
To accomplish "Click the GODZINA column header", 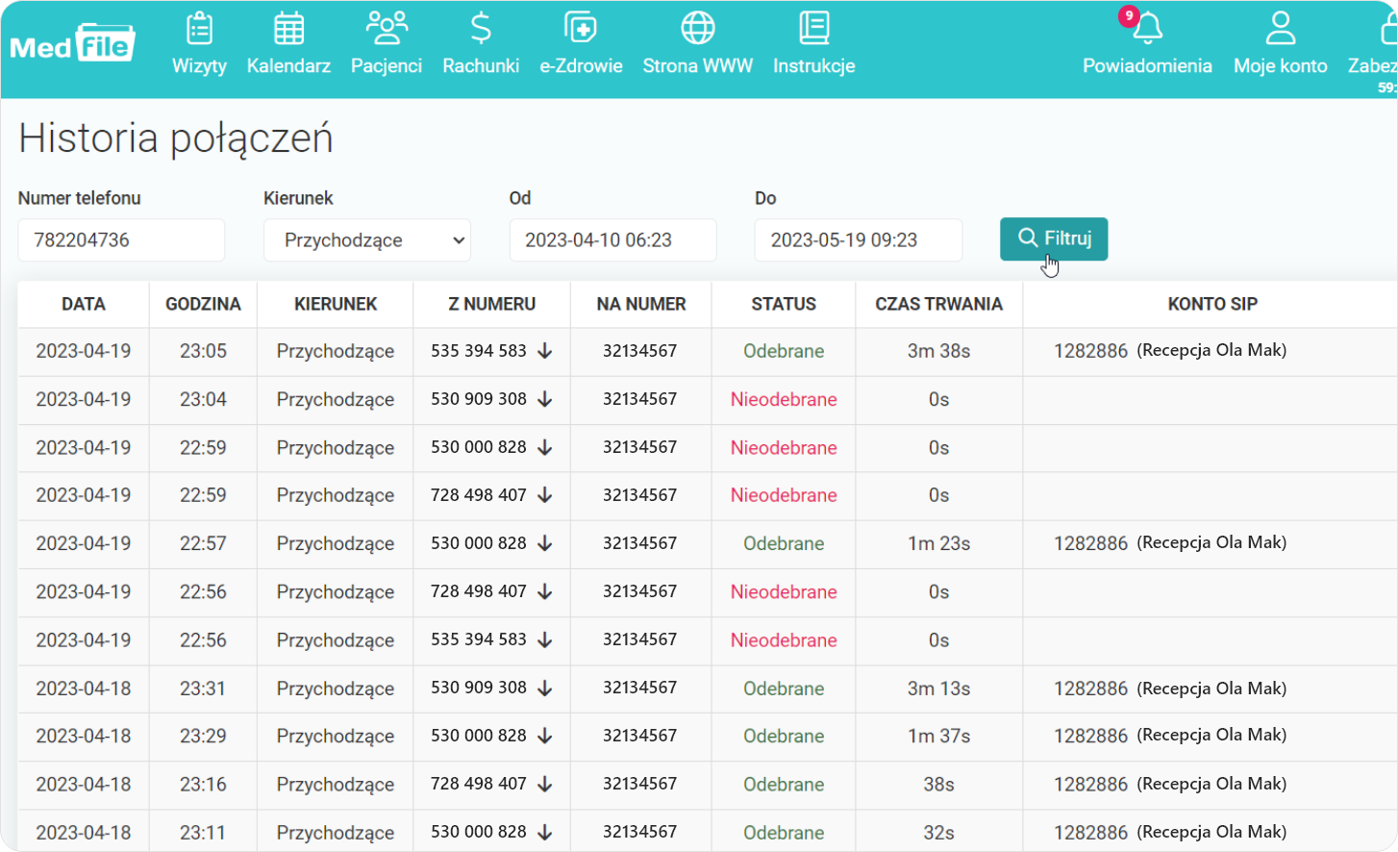I will 203,304.
